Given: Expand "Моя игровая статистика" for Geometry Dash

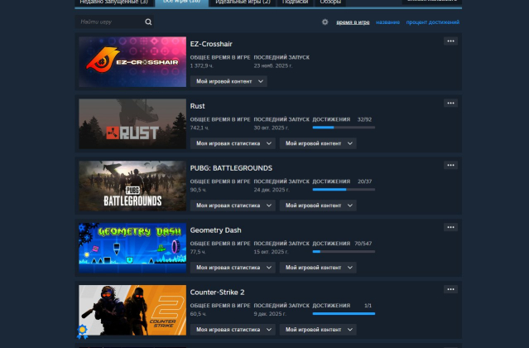Looking at the screenshot, I should 233,268.
